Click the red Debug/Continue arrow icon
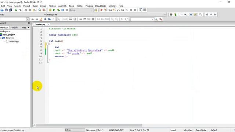235x132 pixels. click(101, 10)
